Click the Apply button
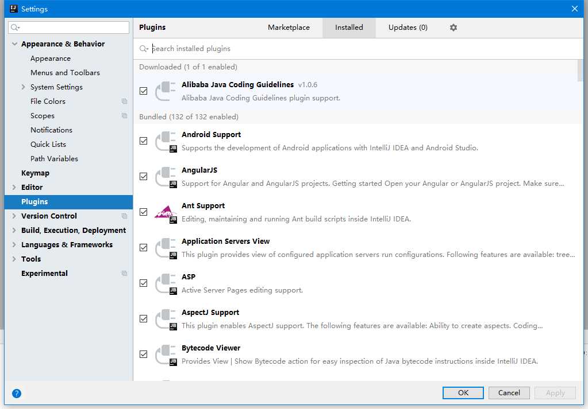This screenshot has height=409, width=588. coord(555,393)
